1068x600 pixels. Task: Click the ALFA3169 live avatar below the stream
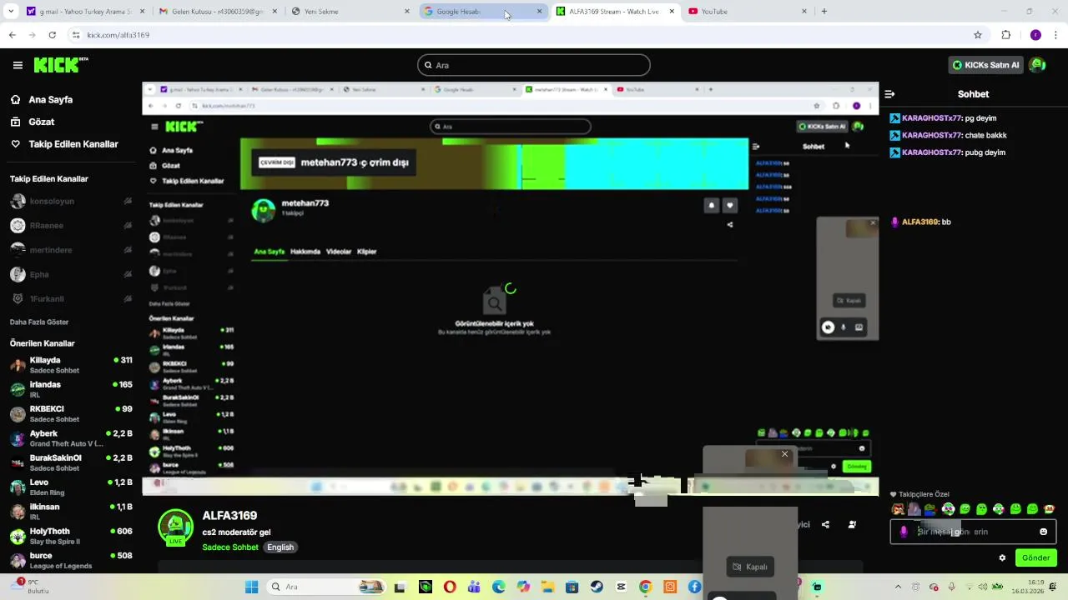175,527
